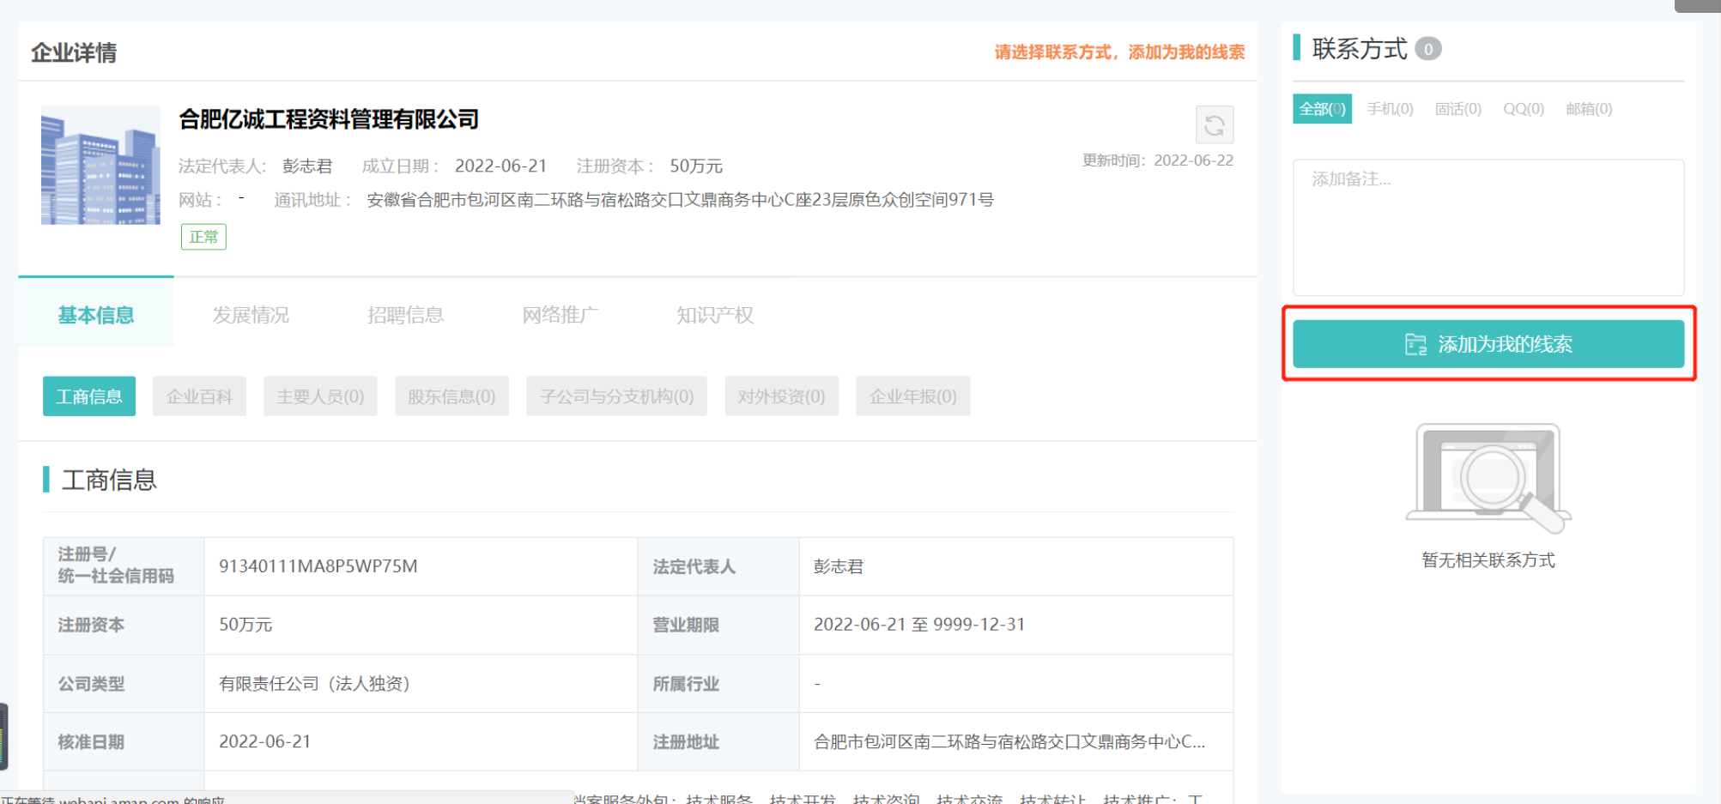The image size is (1721, 804).
Task: Click the company building thumbnail image
Action: [x=100, y=166]
